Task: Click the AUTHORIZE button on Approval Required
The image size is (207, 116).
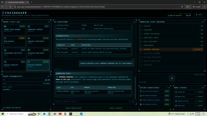Action: (198, 49)
